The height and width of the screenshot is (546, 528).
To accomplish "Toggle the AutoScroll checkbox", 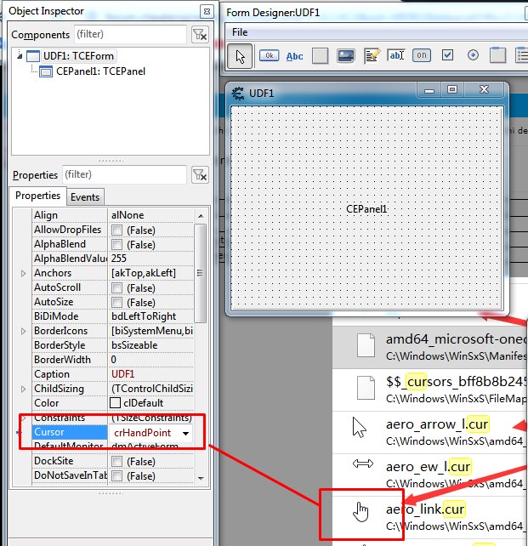I will pos(117,288).
